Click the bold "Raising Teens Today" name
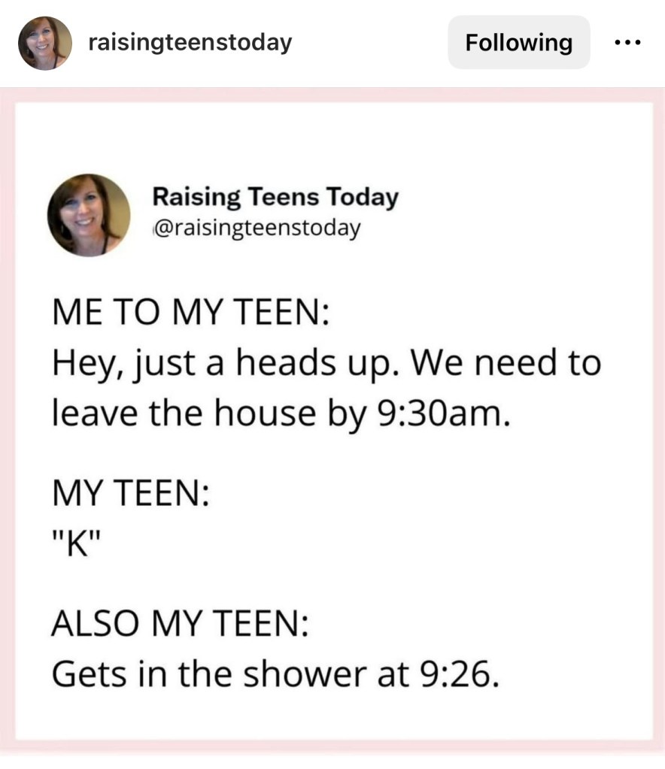This screenshot has height=769, width=665. (275, 198)
